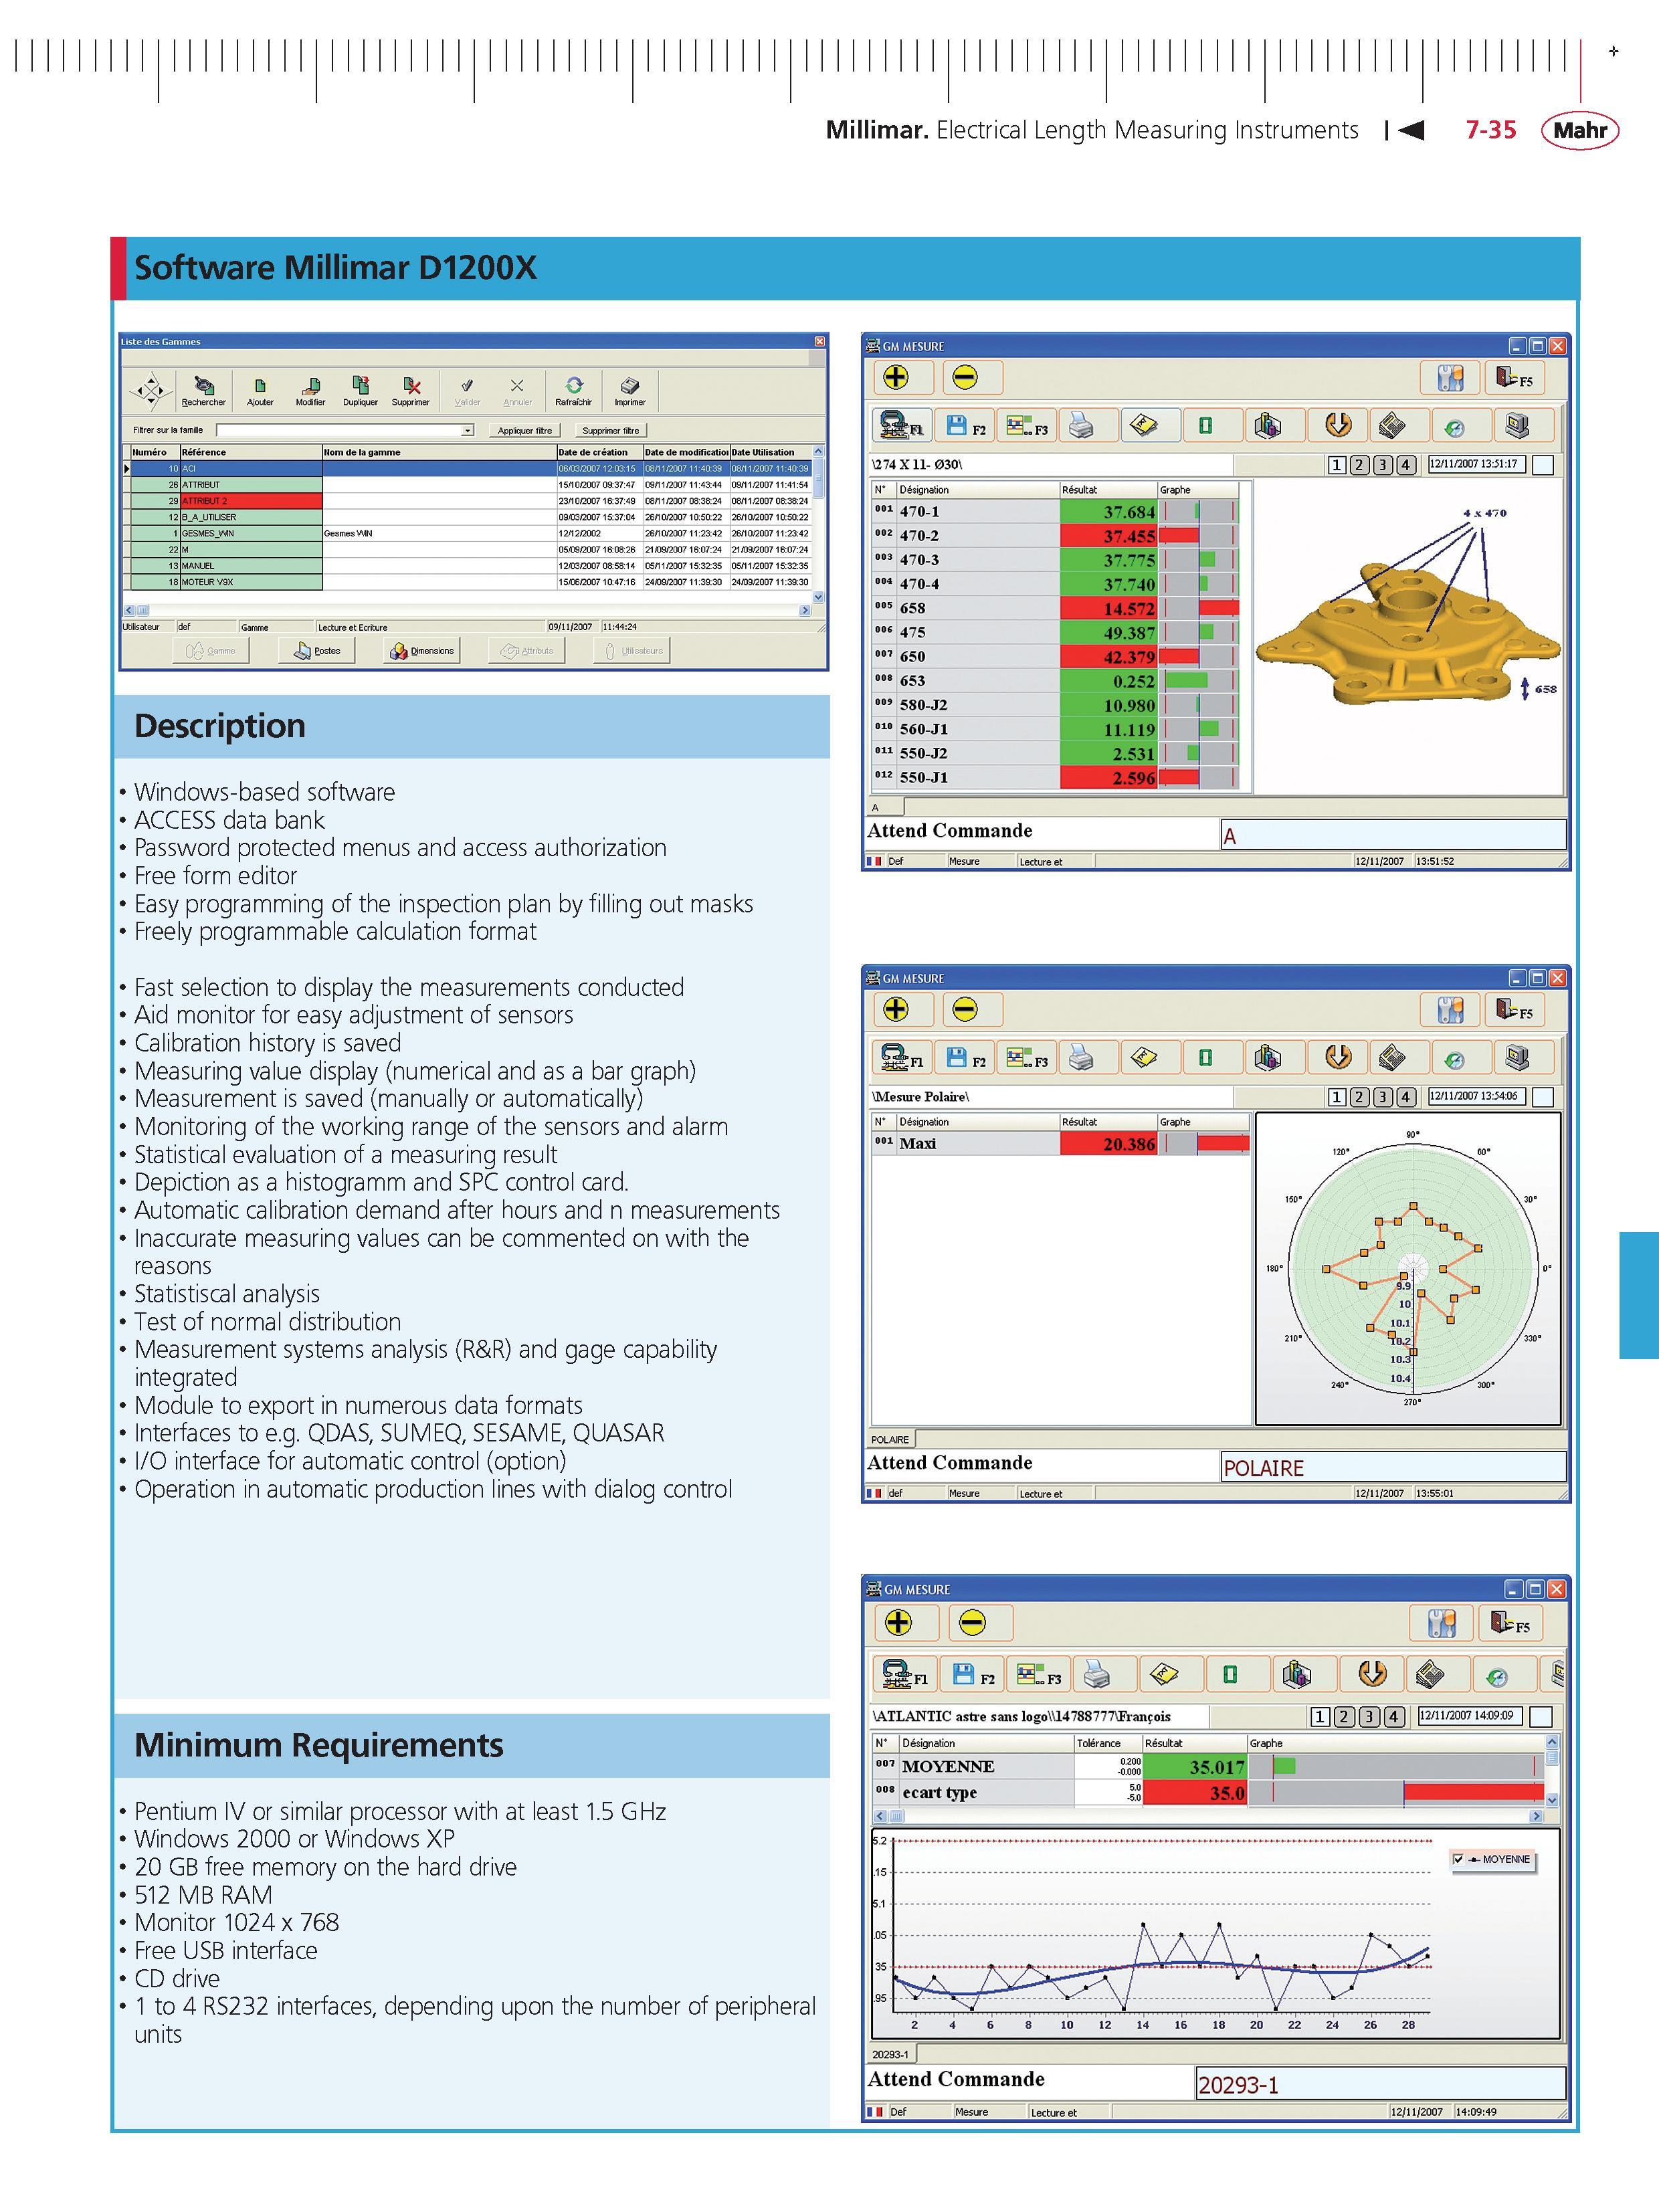This screenshot has height=2212, width=1659.
Task: Click the Attributs button
Action: [527, 651]
